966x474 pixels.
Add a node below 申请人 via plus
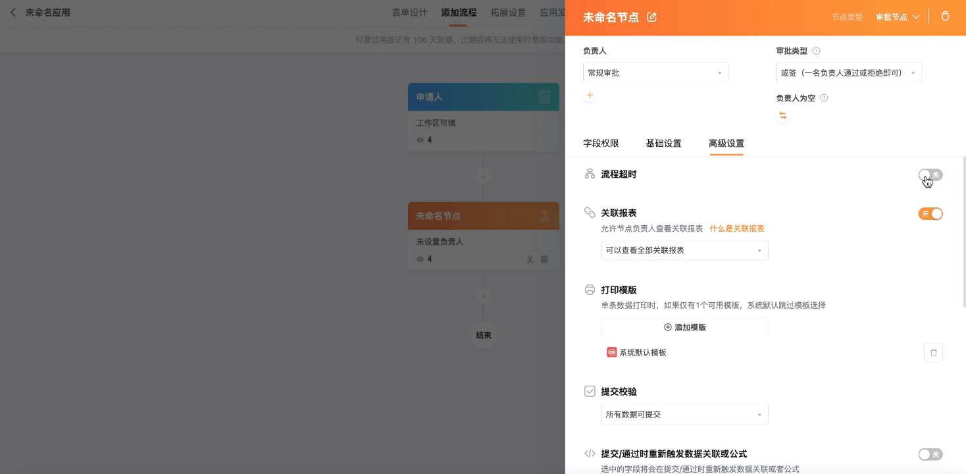pos(484,177)
